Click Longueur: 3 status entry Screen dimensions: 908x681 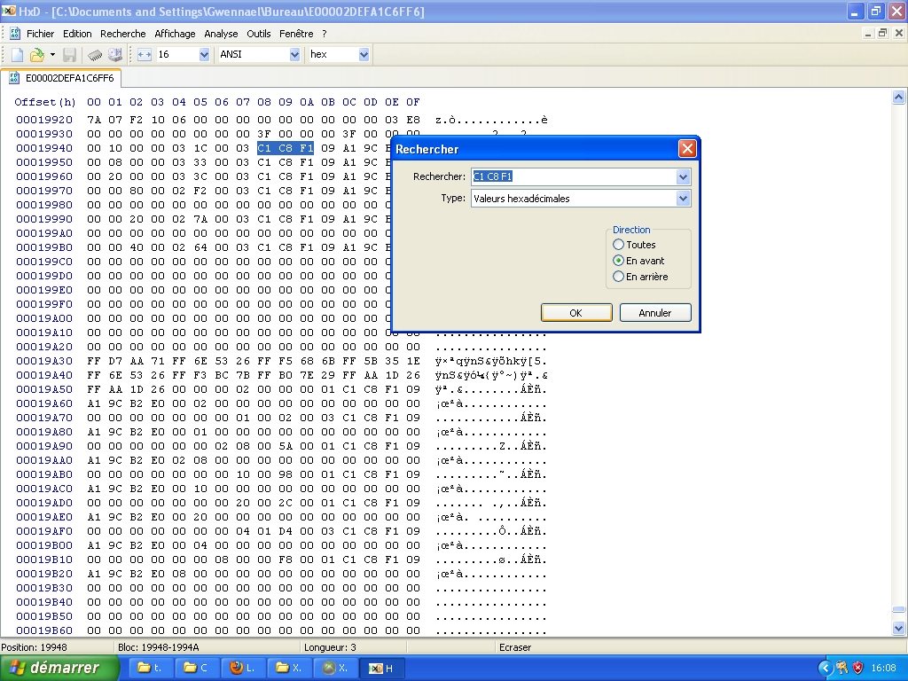330,647
